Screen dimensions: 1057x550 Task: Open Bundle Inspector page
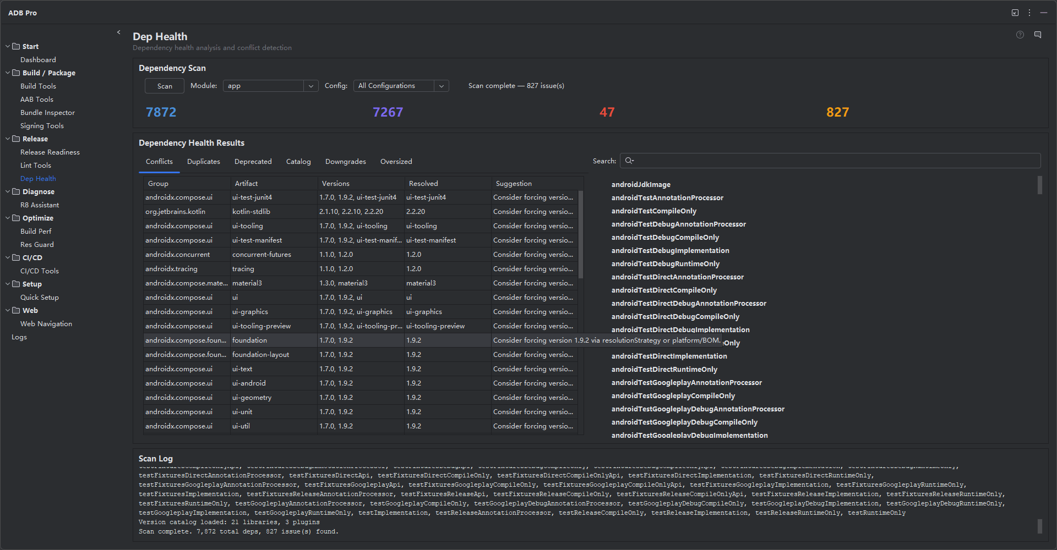click(47, 112)
